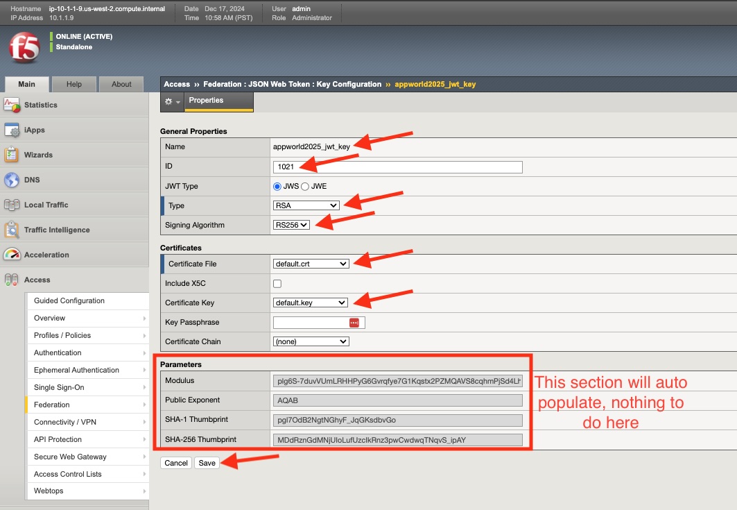737x510 pixels.
Task: Open the Certificate File dropdown
Action: click(x=311, y=264)
